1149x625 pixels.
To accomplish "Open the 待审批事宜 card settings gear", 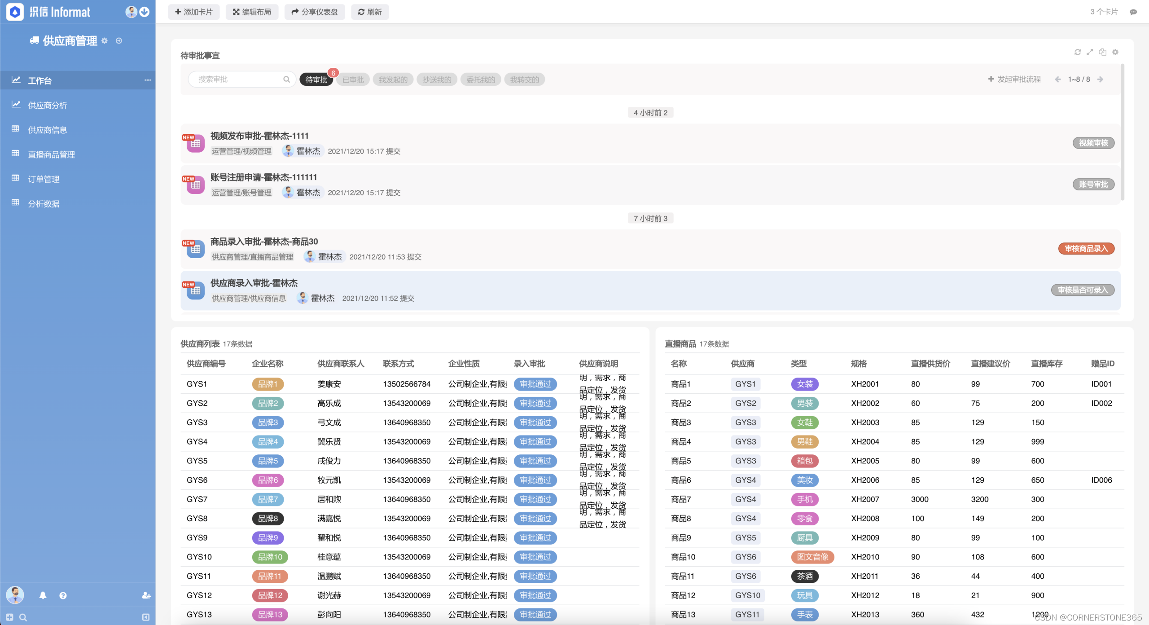I will point(1115,52).
